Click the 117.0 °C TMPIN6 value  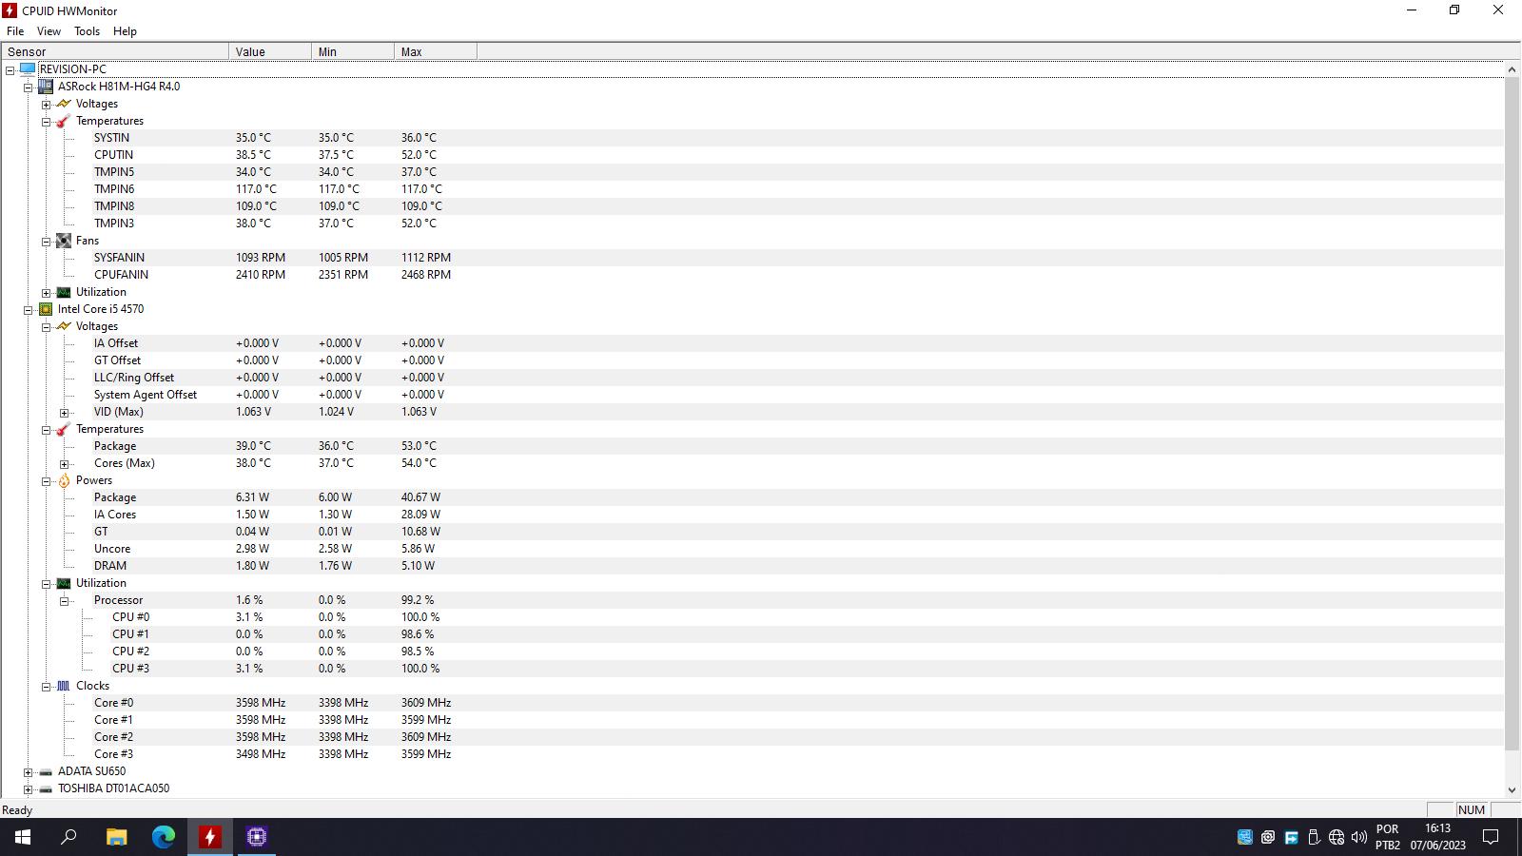(257, 189)
